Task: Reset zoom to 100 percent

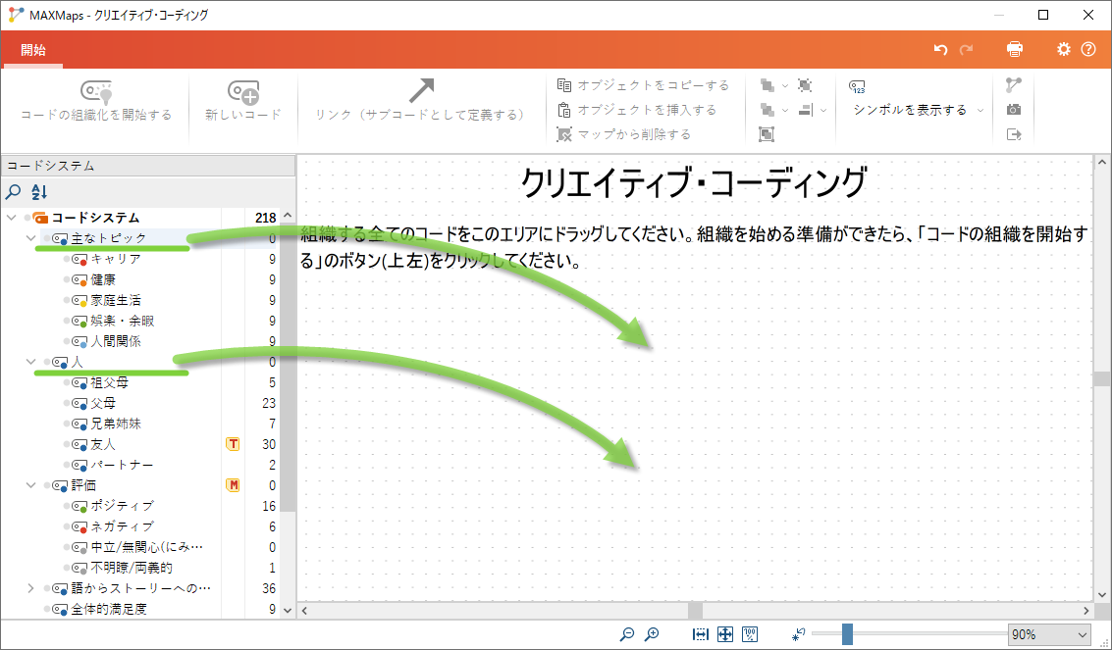Action: (x=750, y=634)
